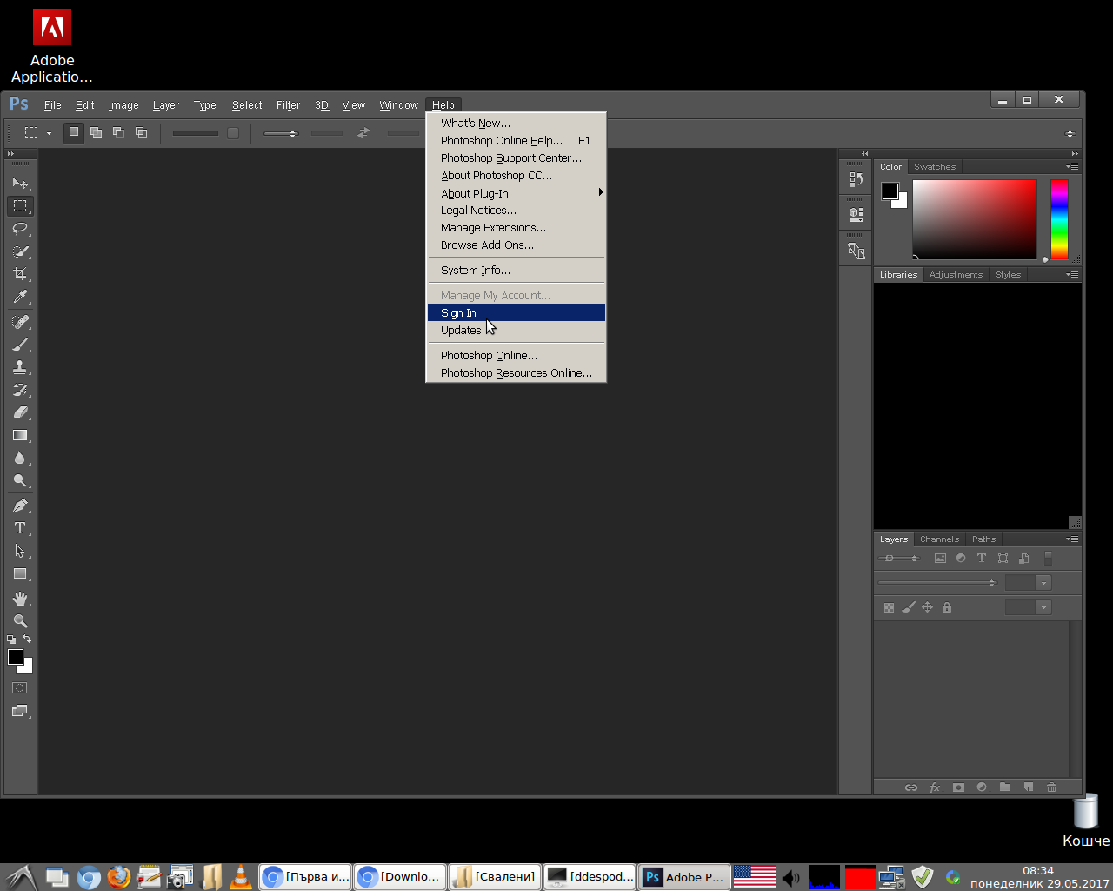Select the Eraser tool

point(20,412)
